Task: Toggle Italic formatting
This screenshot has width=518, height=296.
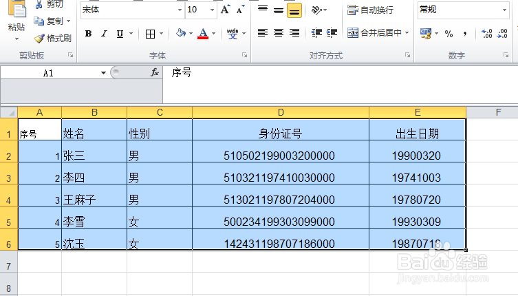Action: click(x=104, y=34)
